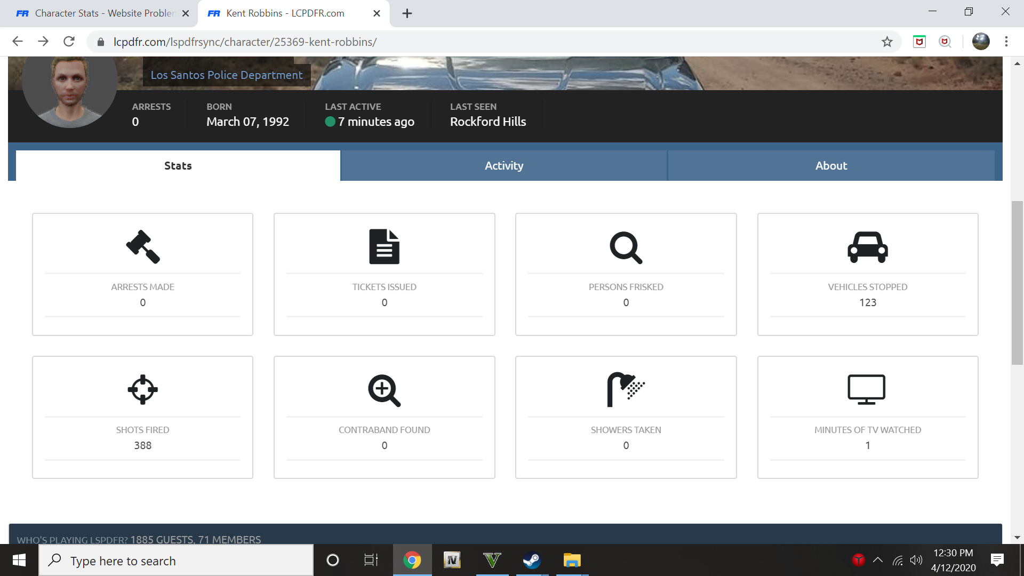Click the crosshair icon for Shots Fired
Image resolution: width=1024 pixels, height=576 pixels.
click(143, 390)
